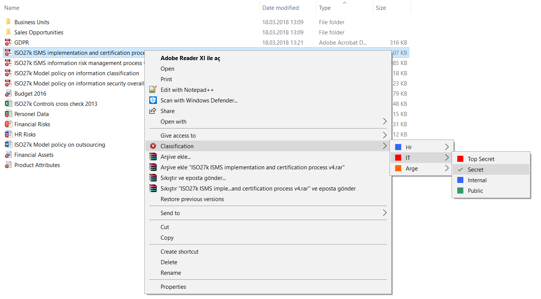Click the Product Attributes file icon
The image size is (541, 299).
(x=8, y=165)
